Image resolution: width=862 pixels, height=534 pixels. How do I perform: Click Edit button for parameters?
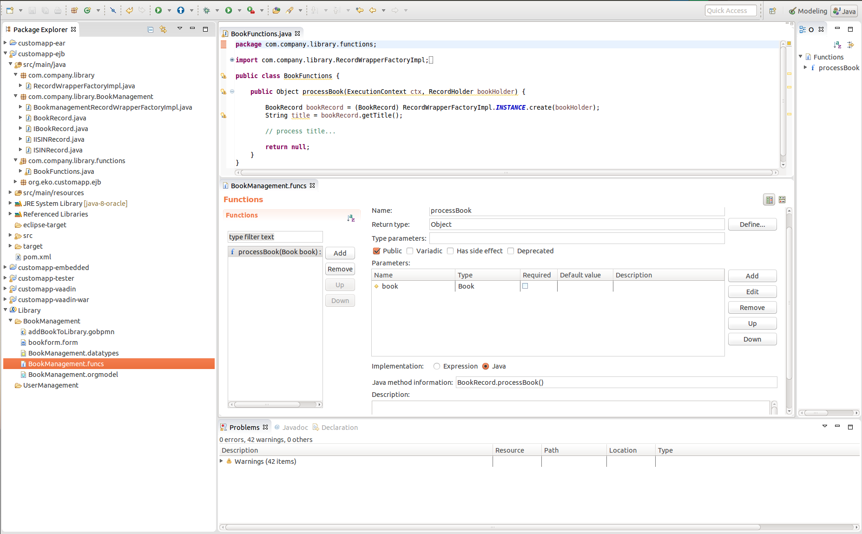pos(752,292)
